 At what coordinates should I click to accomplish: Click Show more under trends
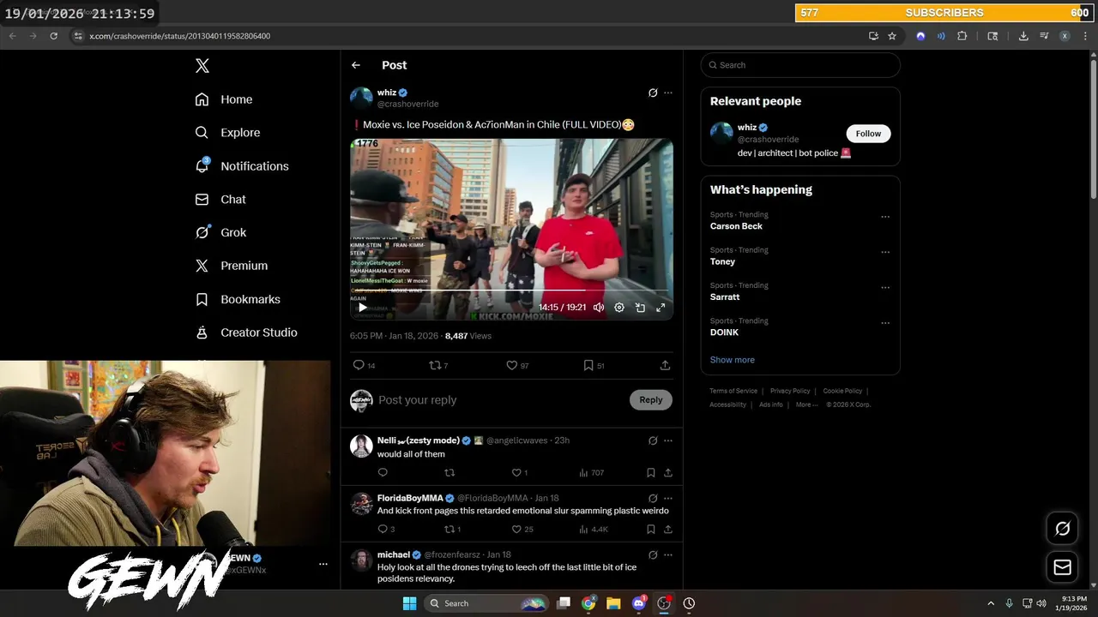click(x=733, y=360)
